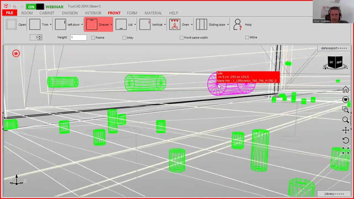Click the XYZ axis indicator
The image size is (354, 199).
pyautogui.click(x=17, y=178)
